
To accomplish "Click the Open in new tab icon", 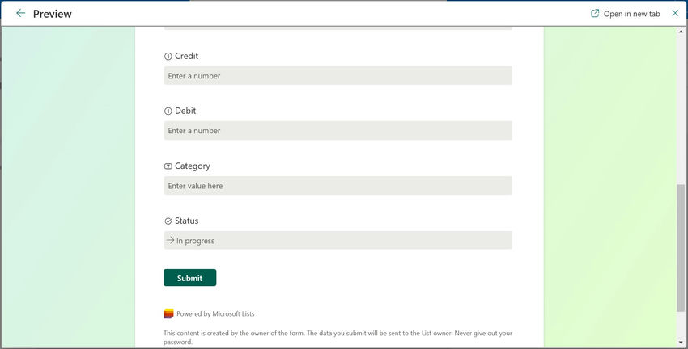I will coord(596,14).
